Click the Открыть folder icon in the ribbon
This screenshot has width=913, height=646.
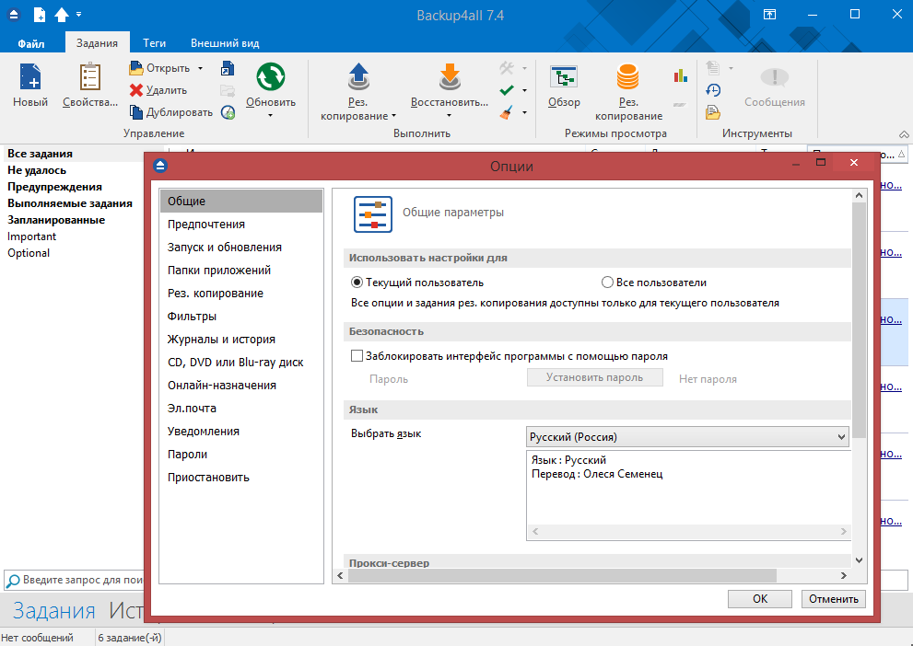click(x=136, y=68)
